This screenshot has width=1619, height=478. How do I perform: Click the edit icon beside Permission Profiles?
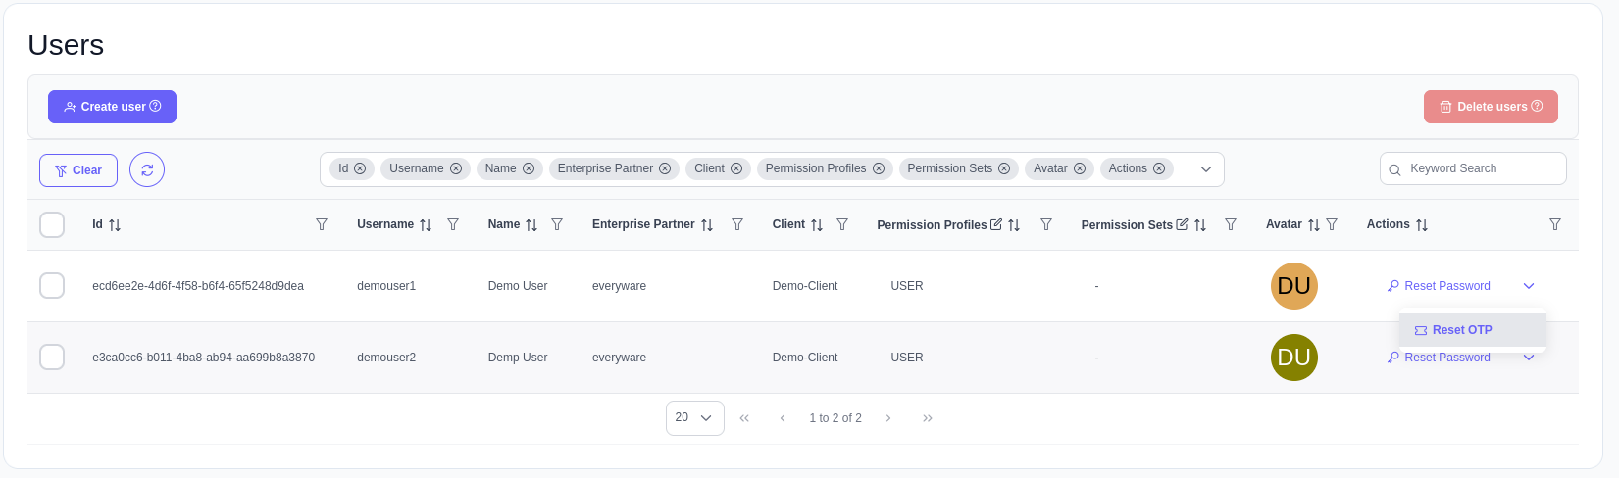click(x=996, y=224)
